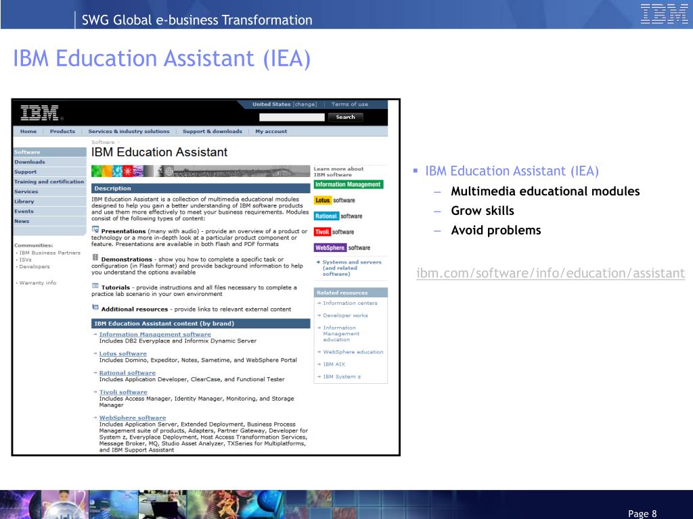Select News in the left sidebar
693x519 pixels.
point(50,221)
